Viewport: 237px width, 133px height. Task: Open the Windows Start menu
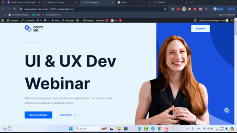pyautogui.click(x=71, y=129)
